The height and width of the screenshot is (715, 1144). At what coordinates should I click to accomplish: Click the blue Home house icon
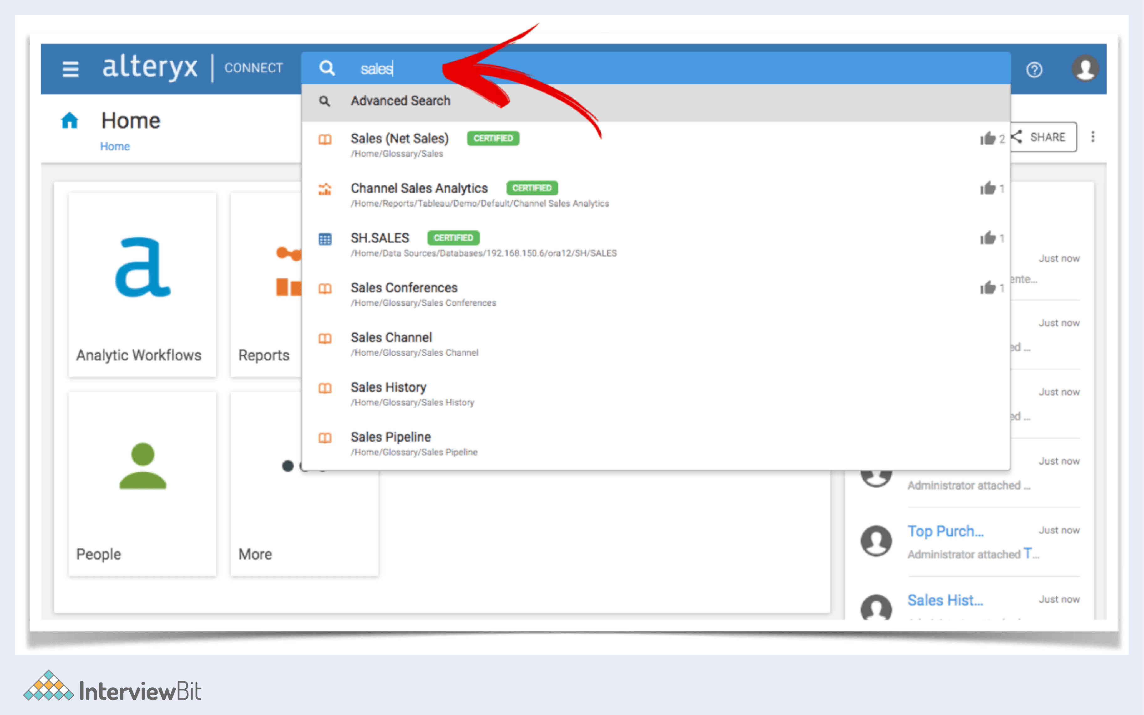click(70, 121)
